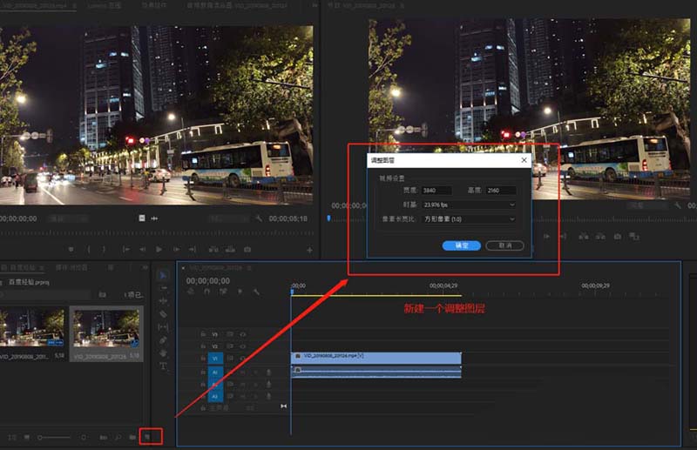Toggle V1 track visibility eye
This screenshot has height=450, width=697.
(x=242, y=358)
